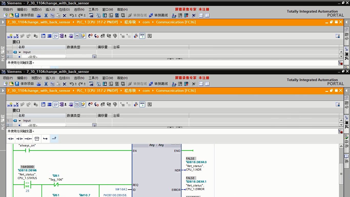350x197 pixels.
Task: Click the Open all networks icon in the lower editor
Action: coord(43,104)
